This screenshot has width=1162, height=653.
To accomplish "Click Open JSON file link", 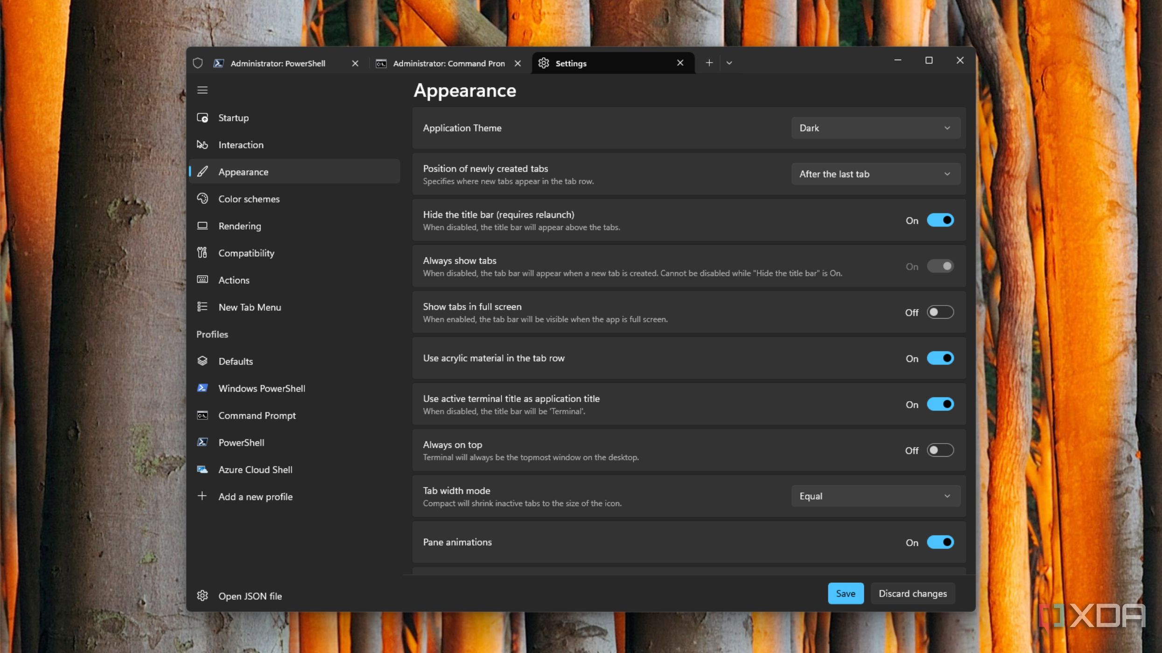I will point(294,596).
